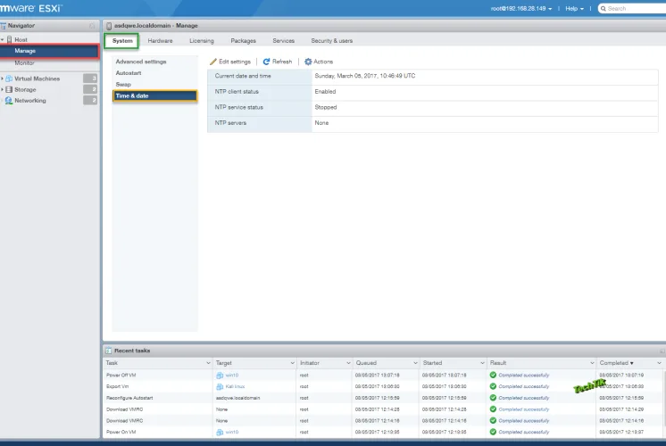Click the Storage count badge
666x446 pixels.
(x=90, y=89)
